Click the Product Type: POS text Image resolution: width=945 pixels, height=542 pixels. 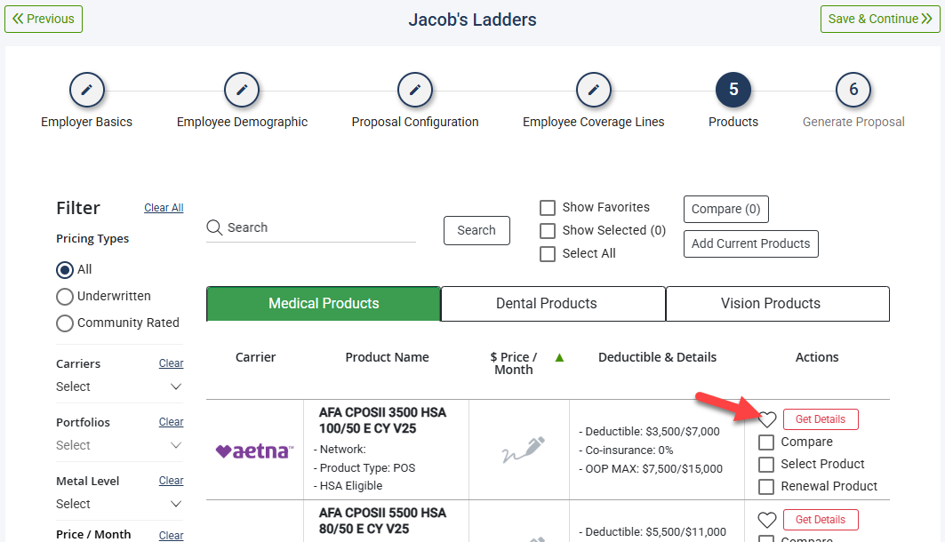coord(364,468)
